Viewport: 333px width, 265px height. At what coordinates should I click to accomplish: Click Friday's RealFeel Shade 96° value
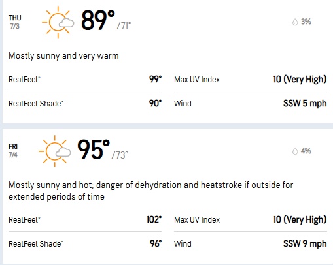pyautogui.click(x=156, y=243)
